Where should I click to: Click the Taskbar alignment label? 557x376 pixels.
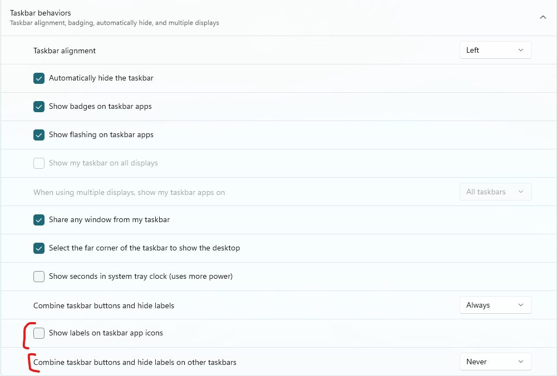(65, 51)
